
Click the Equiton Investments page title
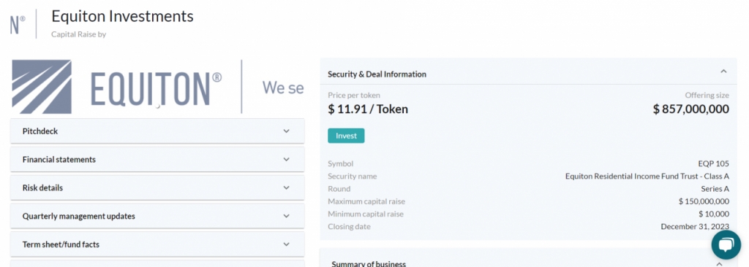pos(122,16)
